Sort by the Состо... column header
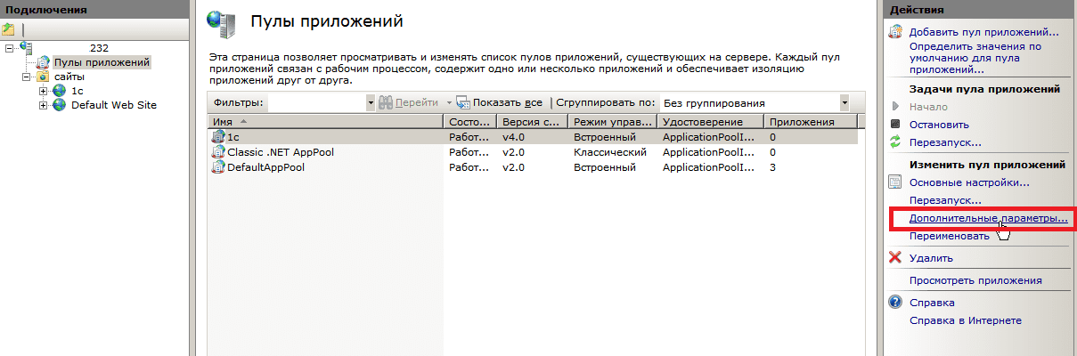 pyautogui.click(x=469, y=121)
